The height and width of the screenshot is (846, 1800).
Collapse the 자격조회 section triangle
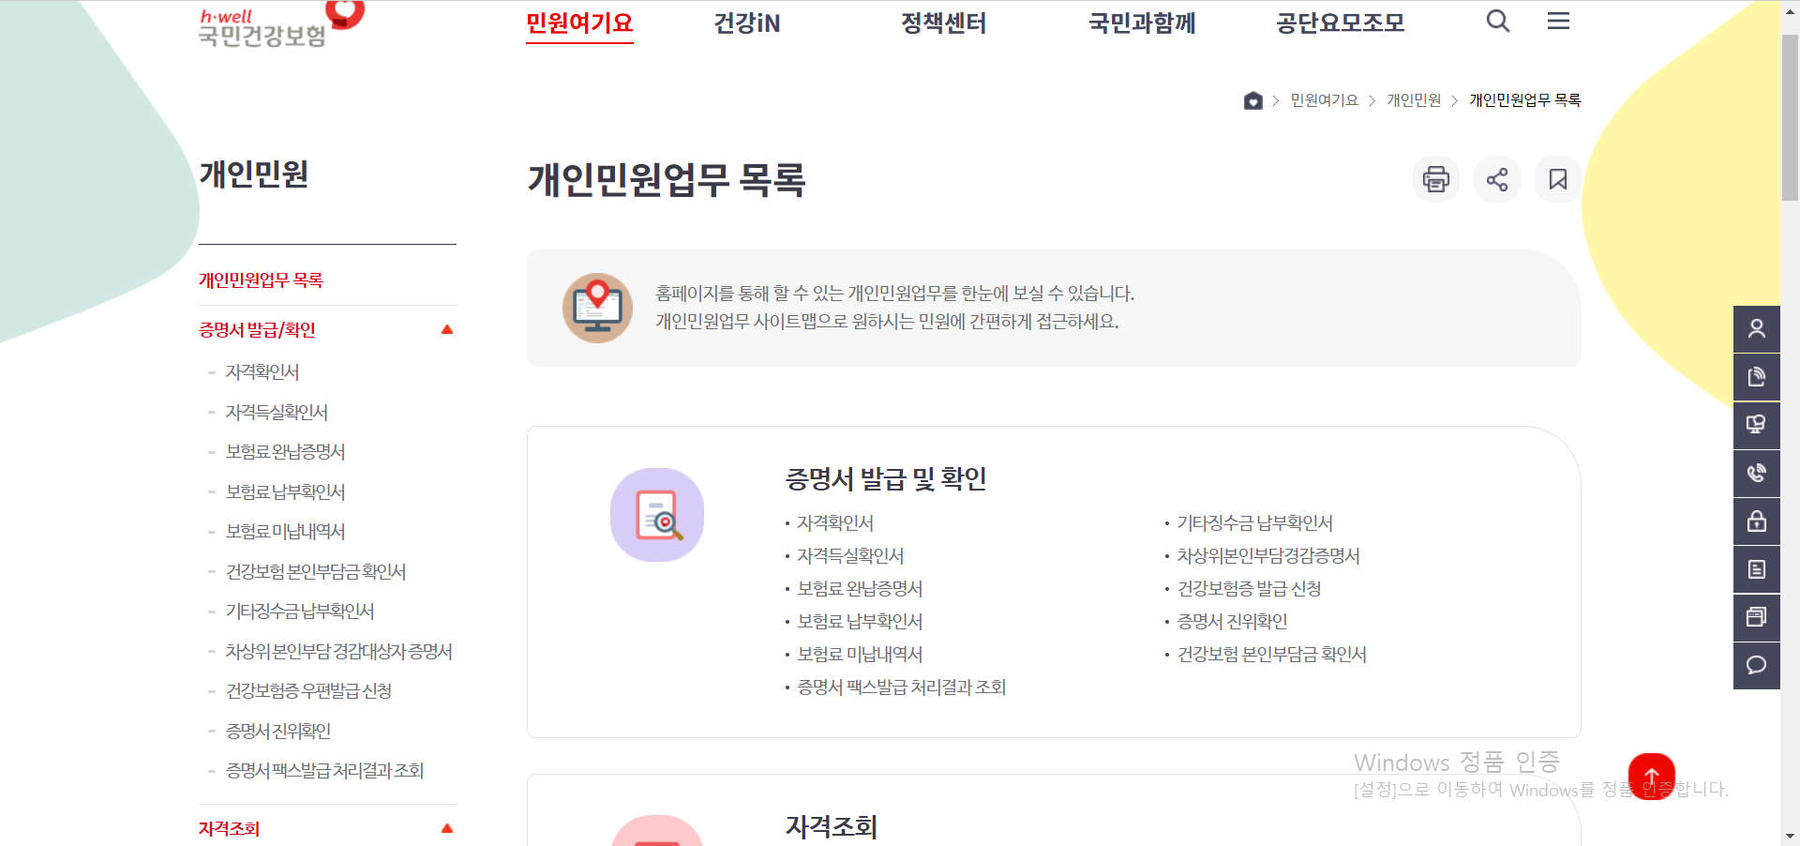(447, 828)
